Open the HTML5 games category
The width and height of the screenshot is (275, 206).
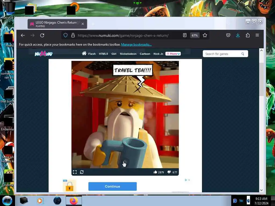103,54
